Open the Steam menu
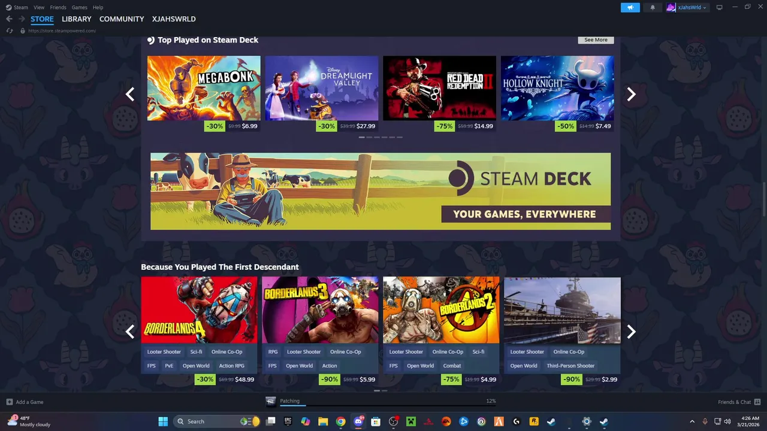The width and height of the screenshot is (767, 431). coord(21,7)
